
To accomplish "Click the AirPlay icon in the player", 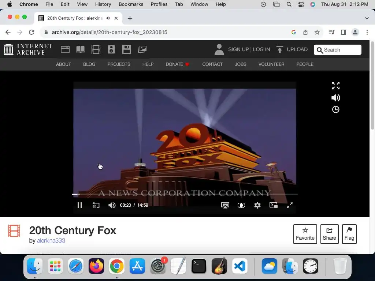I will [225, 205].
